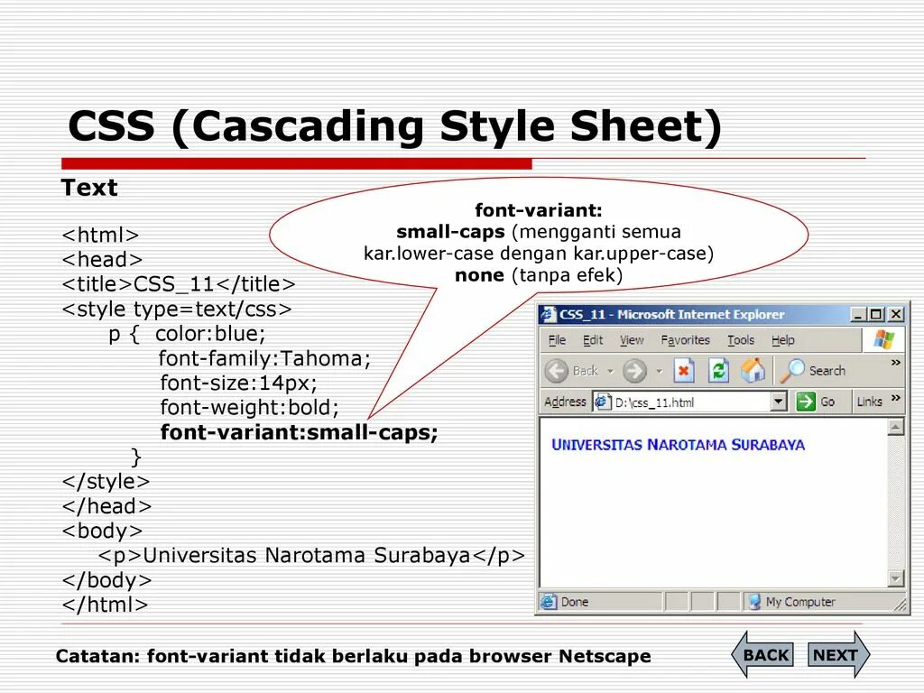This screenshot has height=693, width=924.
Task: Click the green Refresh page icon
Action: 718,371
